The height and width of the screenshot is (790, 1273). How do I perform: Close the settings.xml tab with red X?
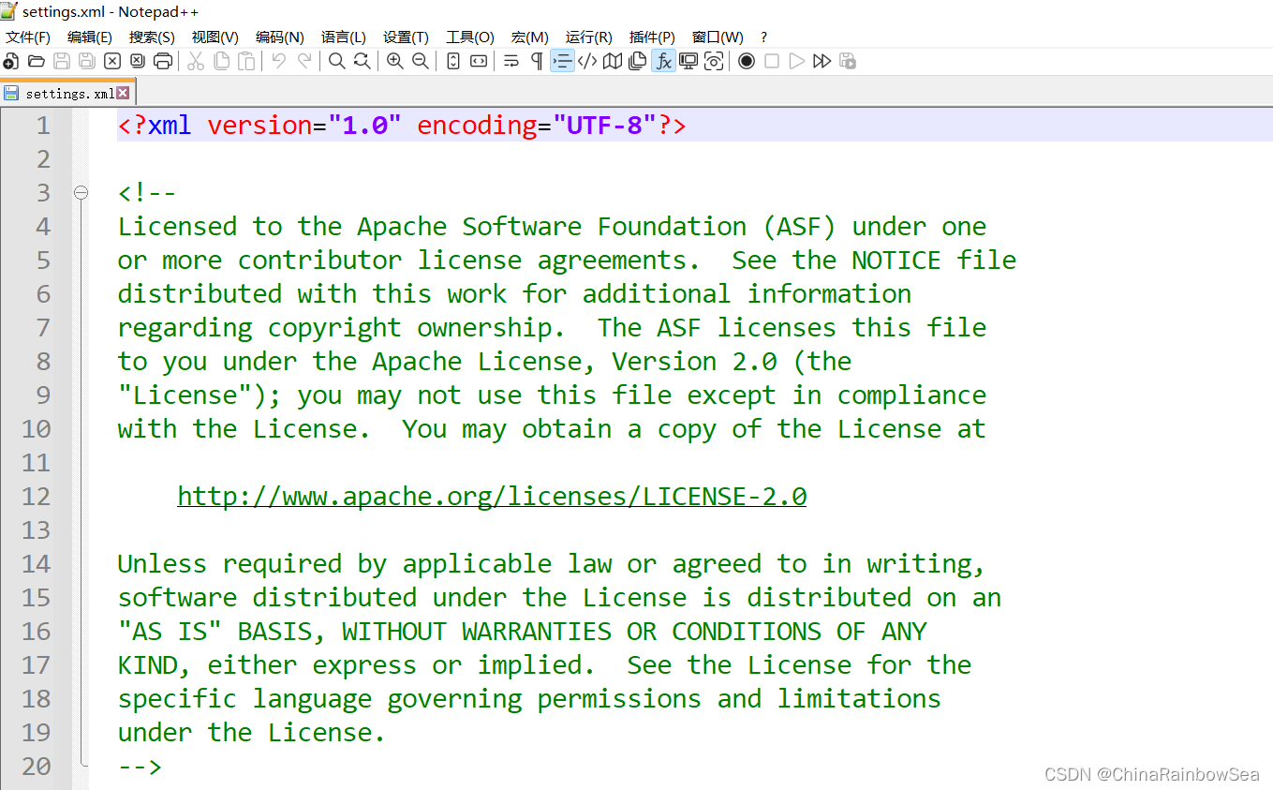[123, 93]
